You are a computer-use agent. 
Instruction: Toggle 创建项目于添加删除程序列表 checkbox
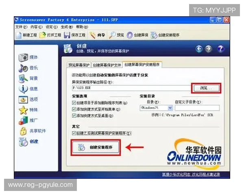(x=74, y=103)
